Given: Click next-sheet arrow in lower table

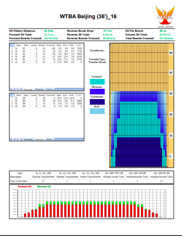Looking at the screenshot, I should 18,139.
